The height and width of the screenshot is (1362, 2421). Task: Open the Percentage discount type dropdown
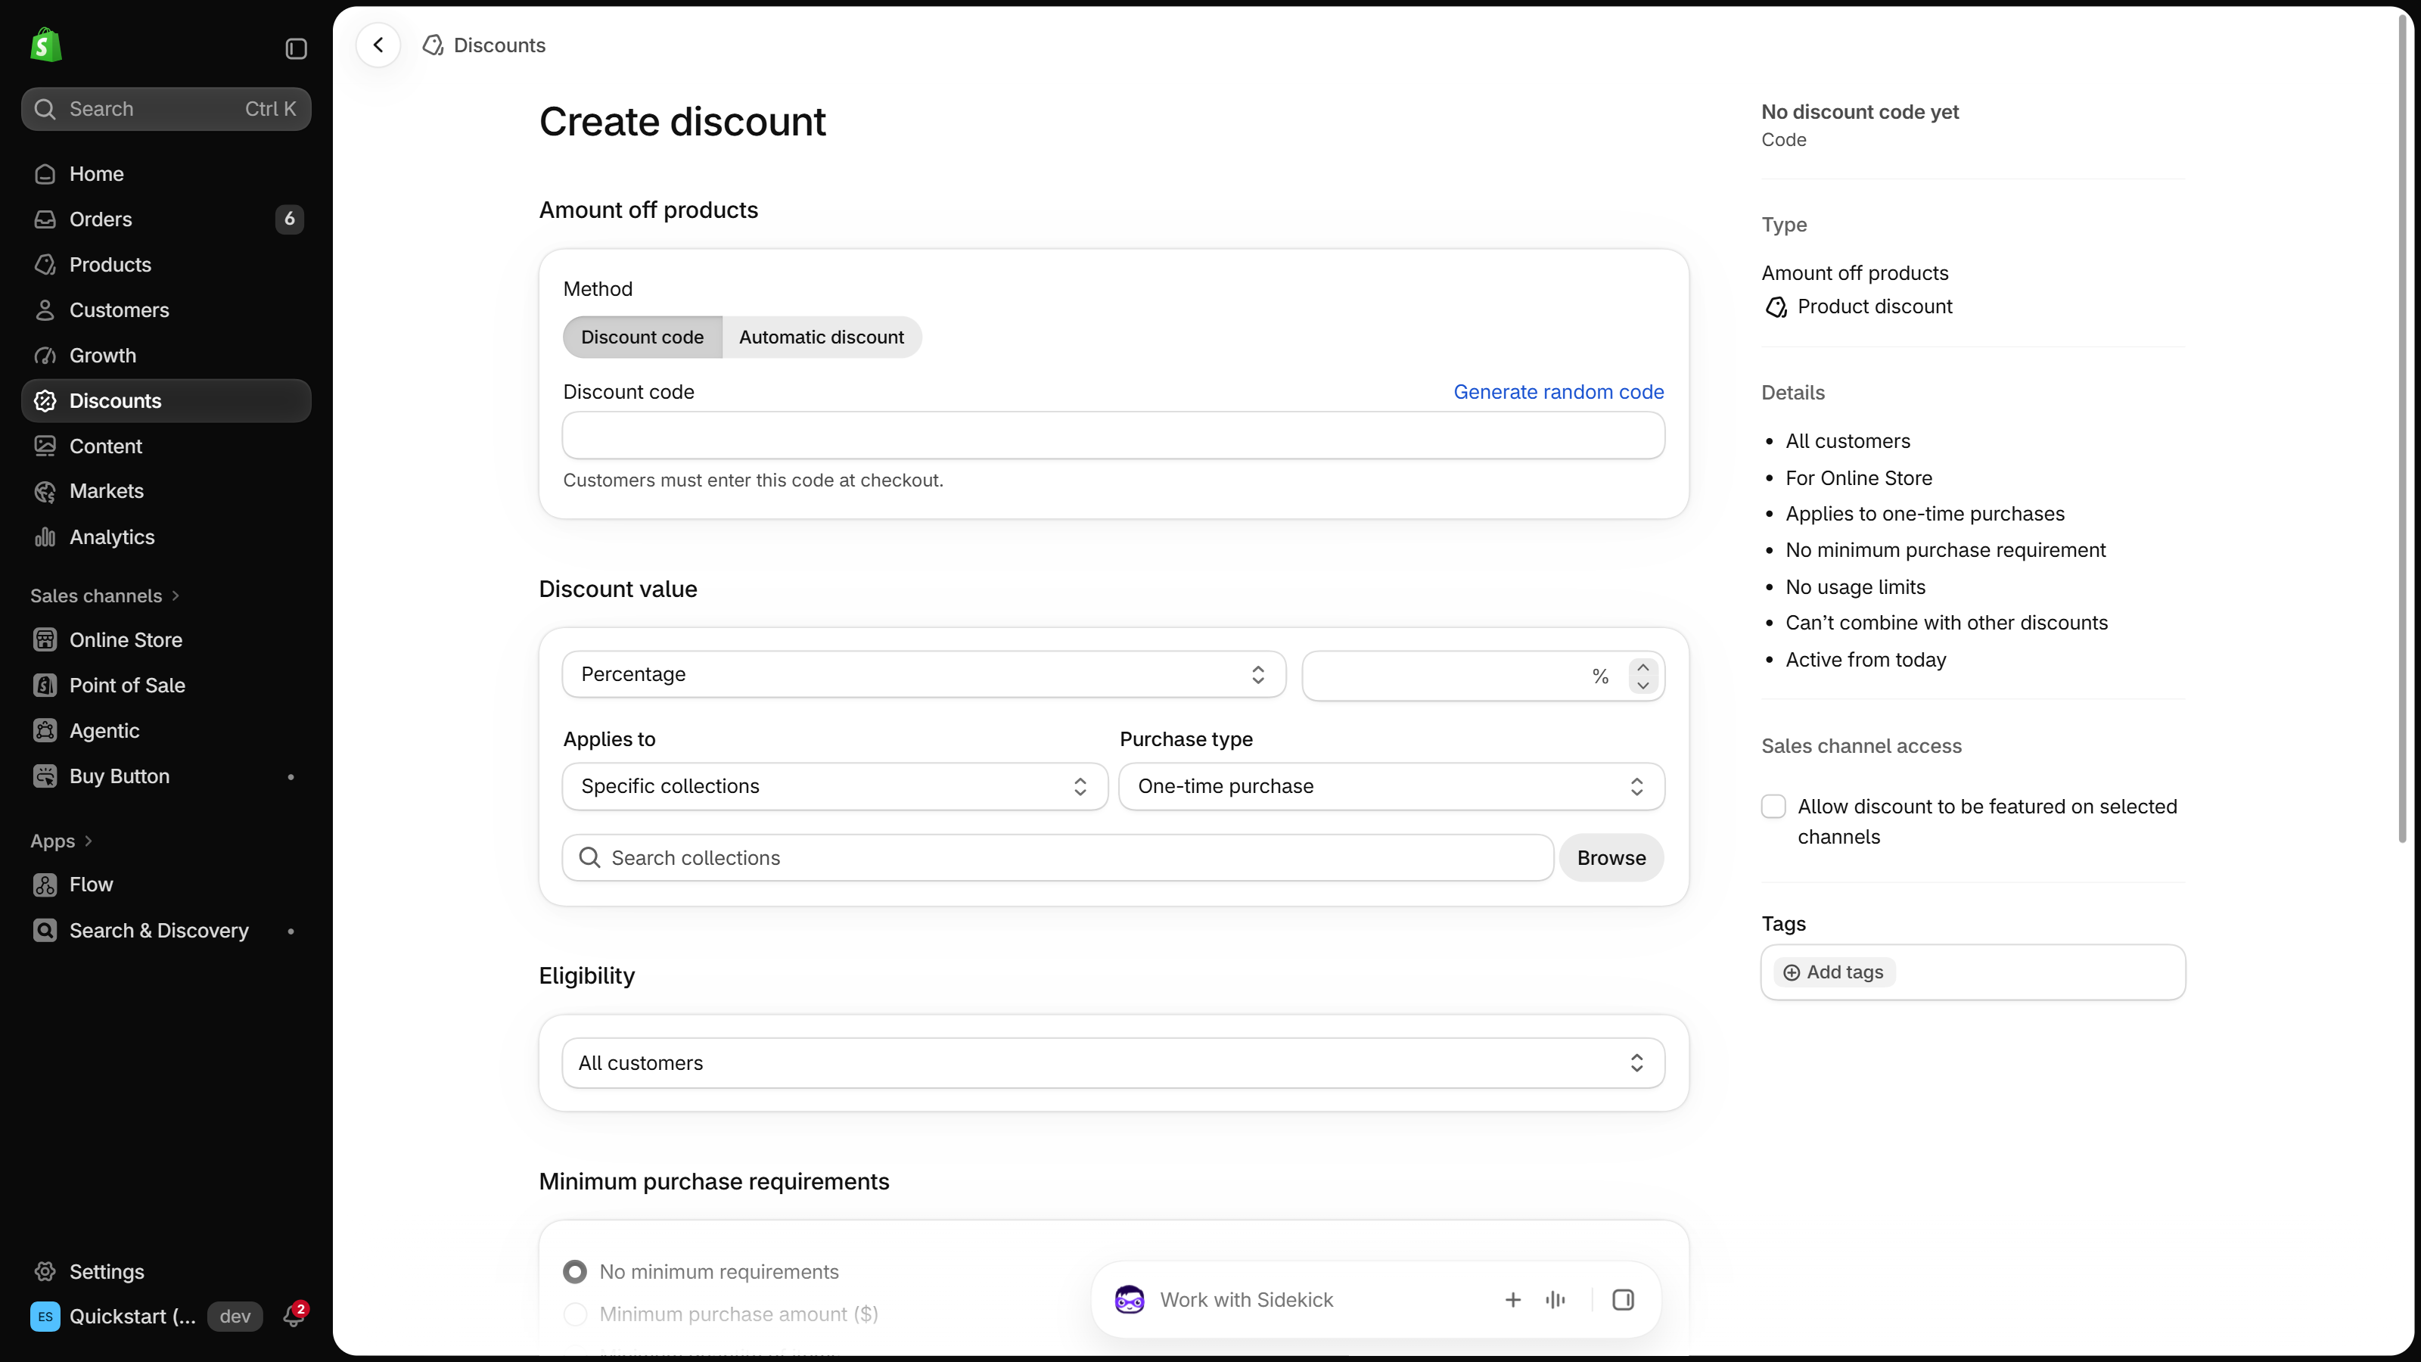(x=924, y=674)
